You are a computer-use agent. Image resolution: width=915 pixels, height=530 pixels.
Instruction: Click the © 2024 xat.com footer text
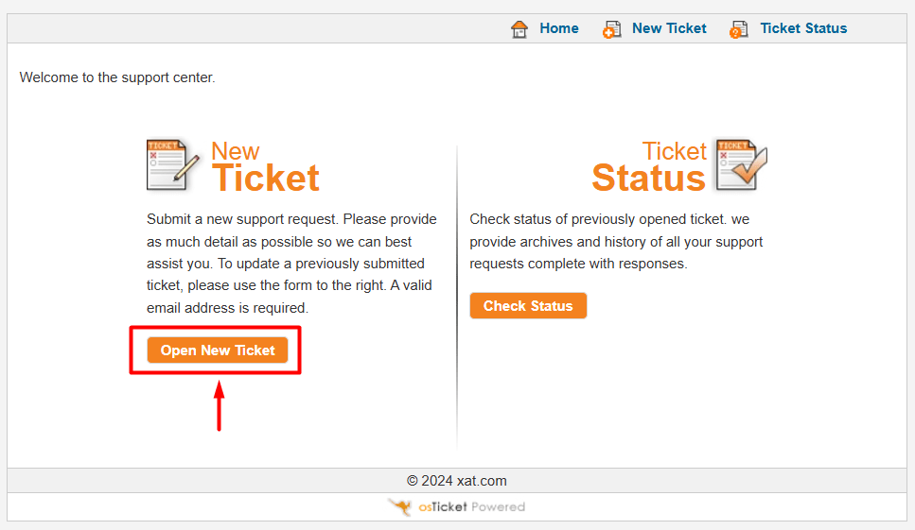[457, 481]
